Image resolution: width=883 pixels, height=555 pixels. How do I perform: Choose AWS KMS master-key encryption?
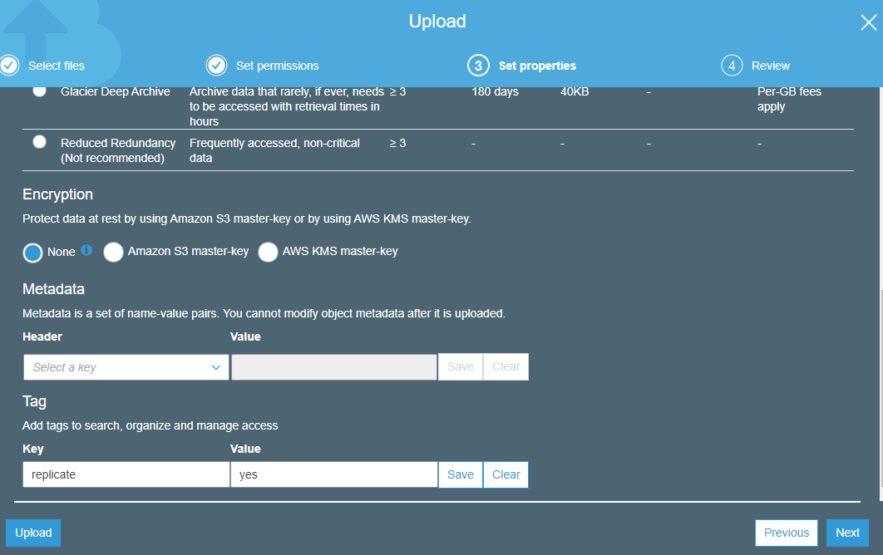coord(268,253)
